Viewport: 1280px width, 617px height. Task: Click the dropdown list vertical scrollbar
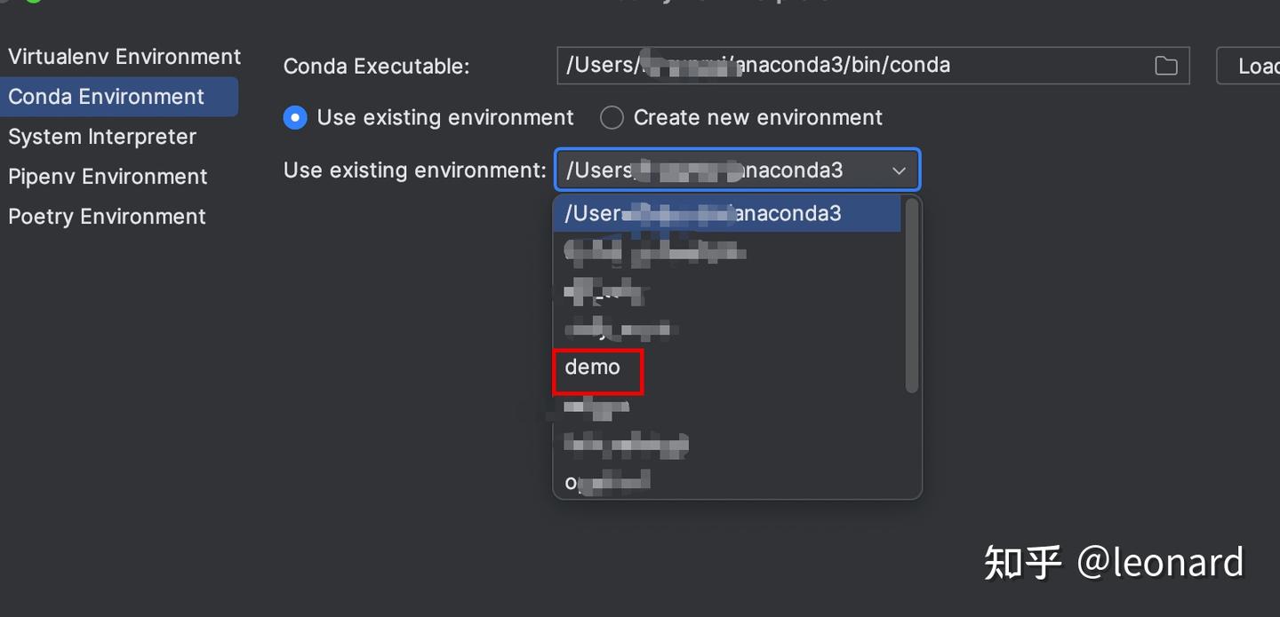911,295
